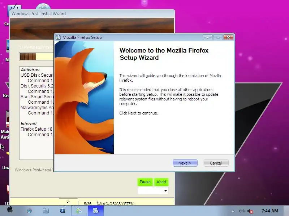
Task: Cancel the Mozilla Firefox Setup wizard
Action: click(x=216, y=163)
